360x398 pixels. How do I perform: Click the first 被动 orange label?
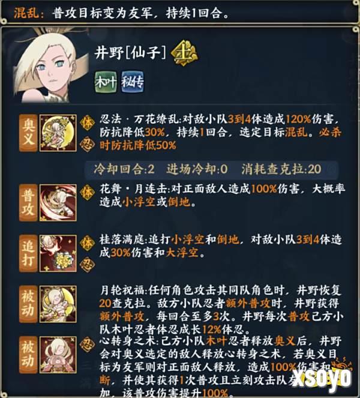28,304
